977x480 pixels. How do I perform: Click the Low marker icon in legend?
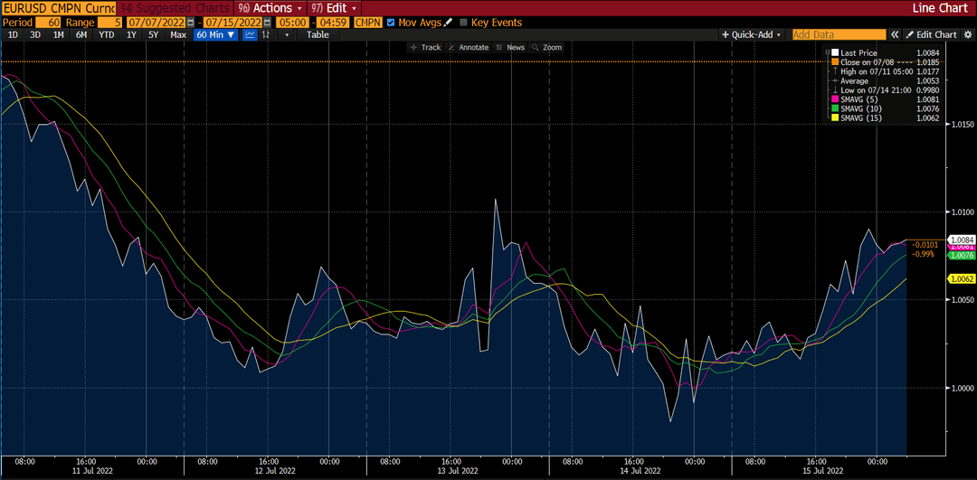tap(835, 90)
